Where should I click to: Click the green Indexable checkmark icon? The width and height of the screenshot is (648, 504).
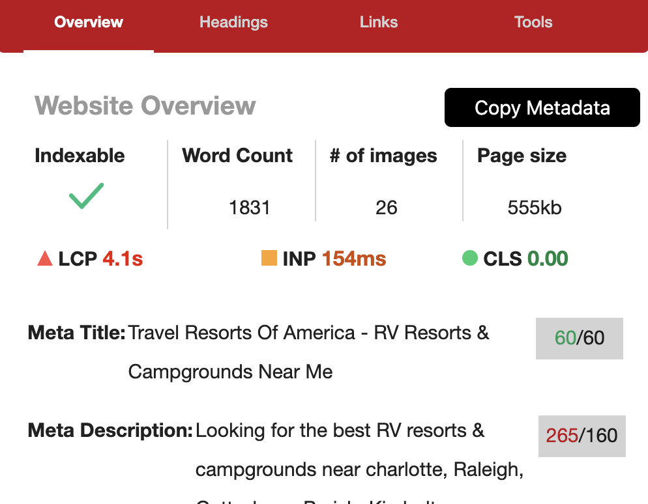point(86,195)
